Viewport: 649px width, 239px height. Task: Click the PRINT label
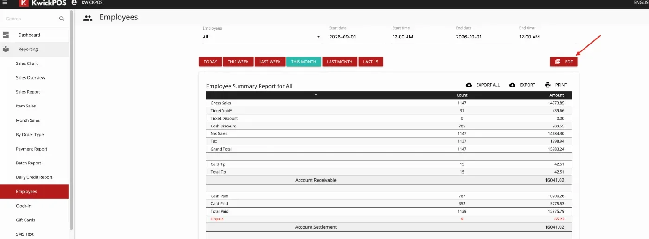(x=561, y=85)
